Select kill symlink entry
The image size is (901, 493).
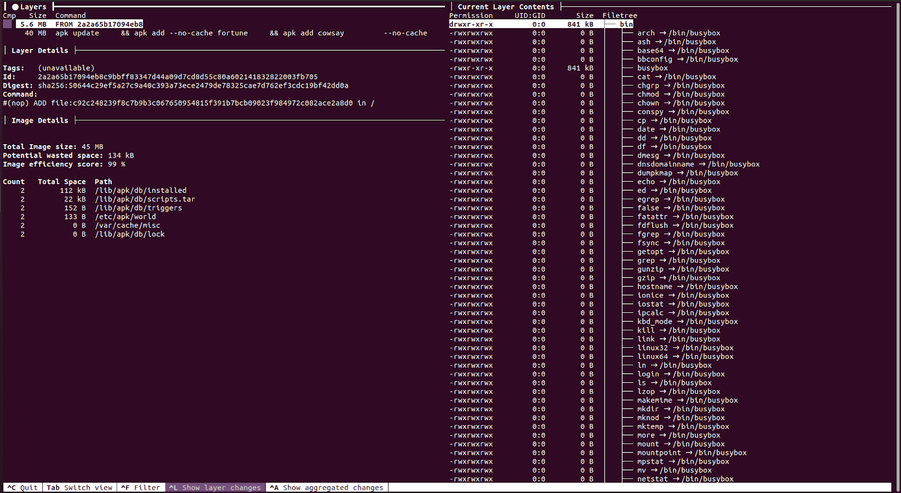[679, 330]
